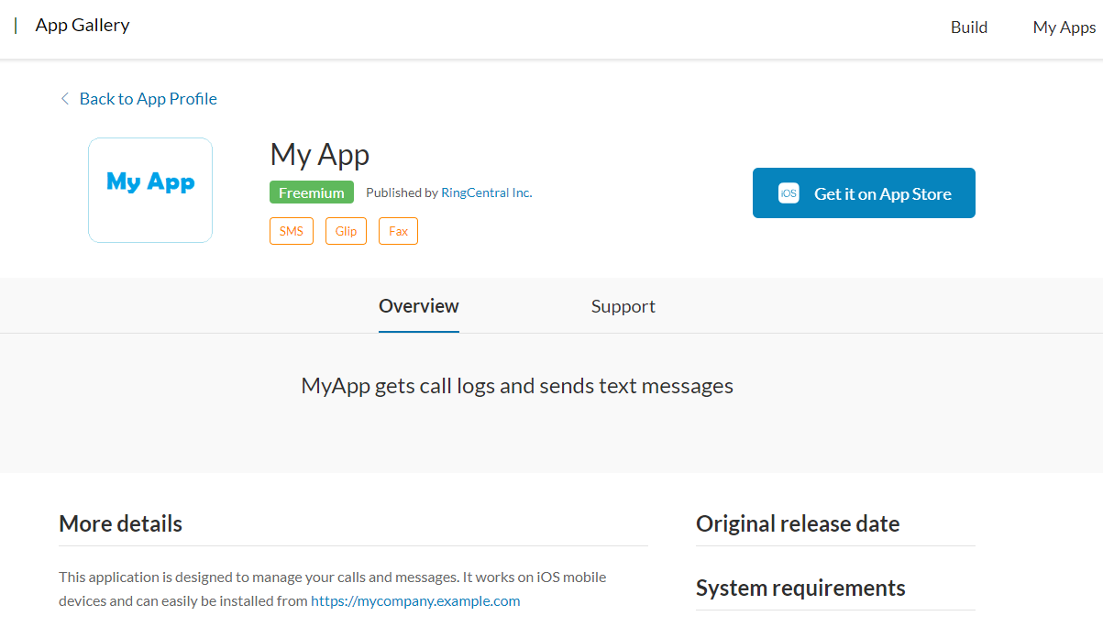Go to My Apps in top navigation
The height and width of the screenshot is (638, 1103).
[x=1064, y=27]
